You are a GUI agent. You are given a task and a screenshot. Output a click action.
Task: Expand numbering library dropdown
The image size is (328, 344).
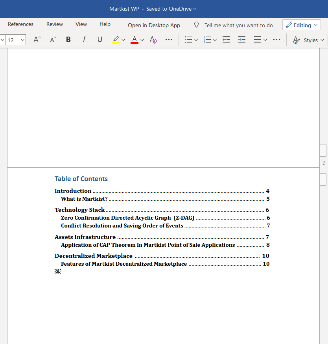click(x=215, y=40)
